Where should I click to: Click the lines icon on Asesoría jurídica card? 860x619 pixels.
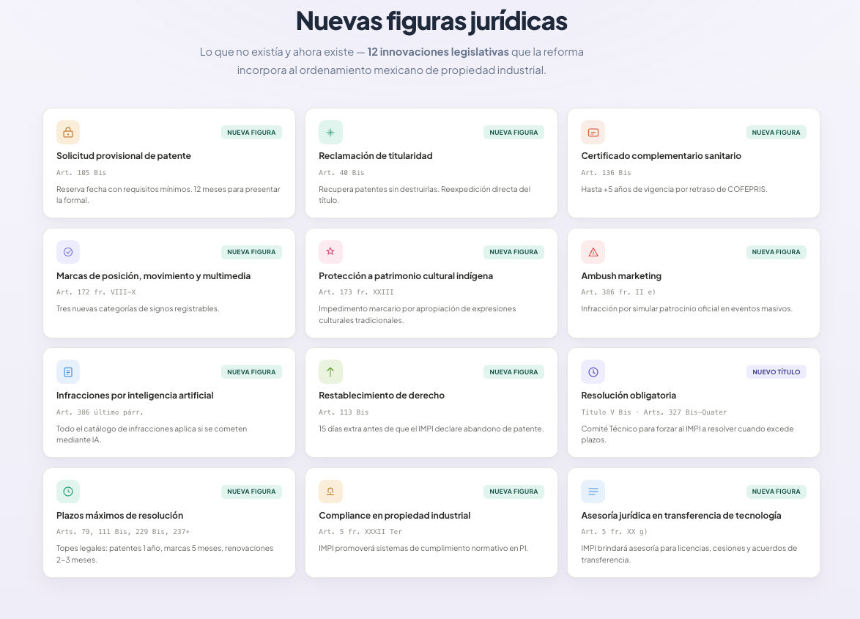[x=593, y=492]
